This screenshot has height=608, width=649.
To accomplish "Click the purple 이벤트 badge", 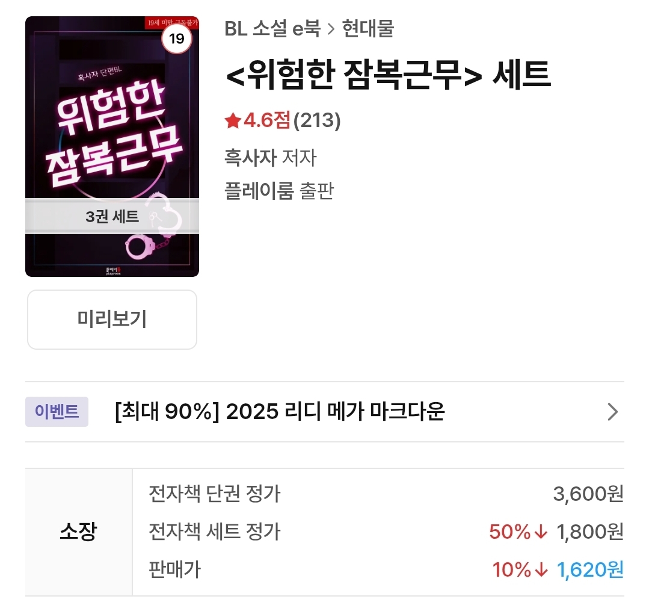I will coord(57,412).
